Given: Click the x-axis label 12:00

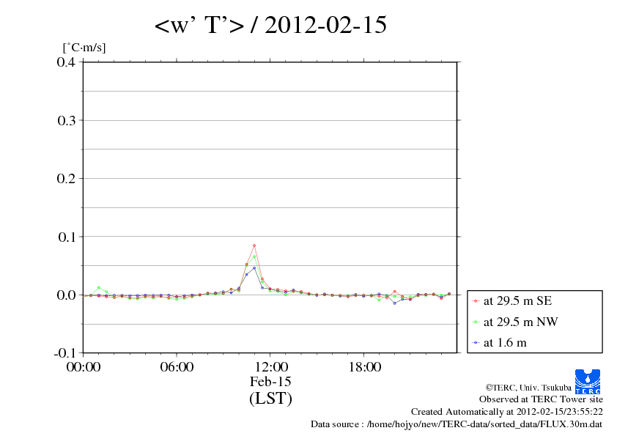Looking at the screenshot, I should coord(270,367).
